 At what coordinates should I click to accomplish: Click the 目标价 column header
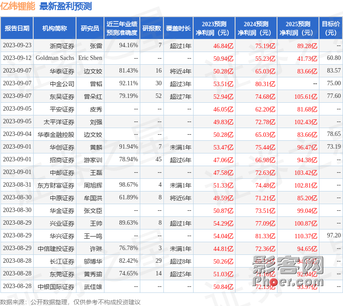point(331,28)
